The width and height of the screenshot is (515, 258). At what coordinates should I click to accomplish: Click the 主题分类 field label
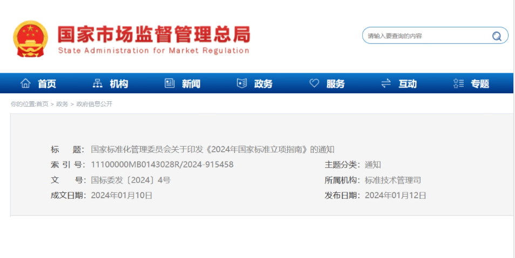coord(342,165)
